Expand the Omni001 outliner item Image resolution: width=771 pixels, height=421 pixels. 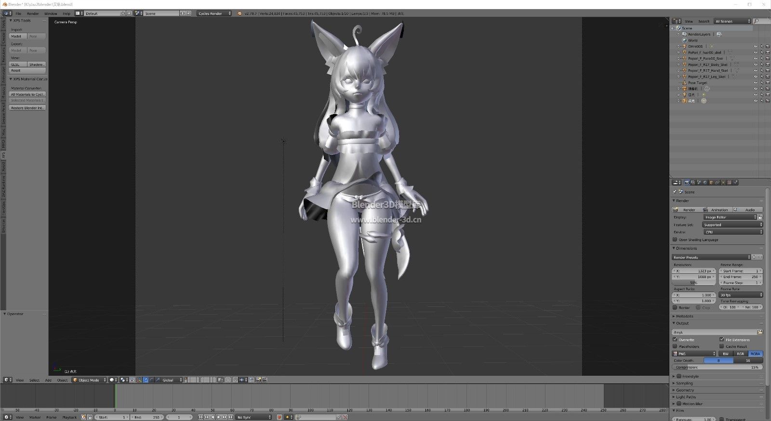(678, 46)
